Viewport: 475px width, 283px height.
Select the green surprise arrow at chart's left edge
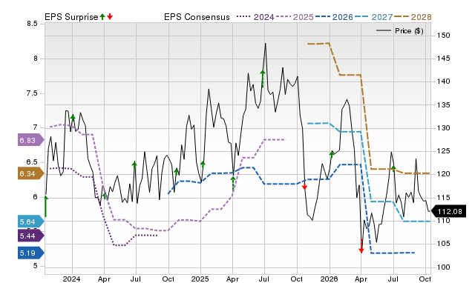(46, 206)
